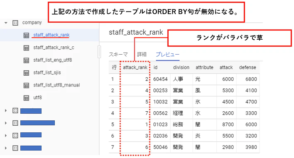Click table icon beside utf8

click(x=26, y=98)
